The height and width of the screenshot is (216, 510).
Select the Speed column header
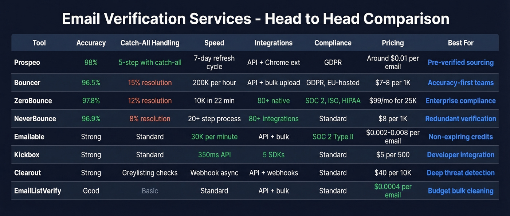tap(214, 43)
